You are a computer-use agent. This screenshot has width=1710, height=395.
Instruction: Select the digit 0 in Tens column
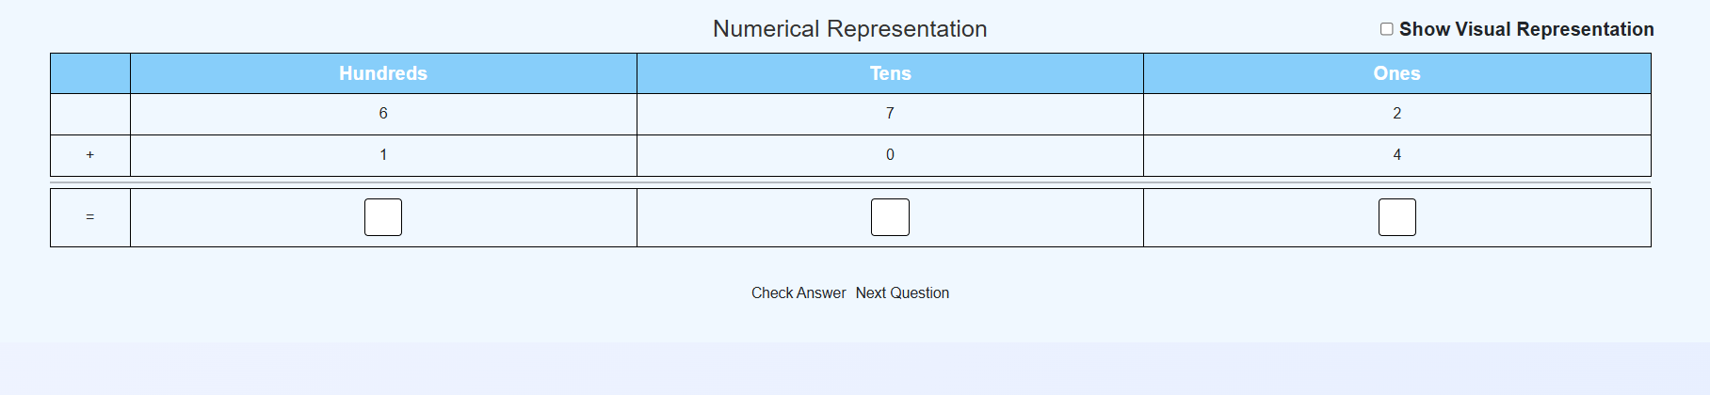click(890, 154)
